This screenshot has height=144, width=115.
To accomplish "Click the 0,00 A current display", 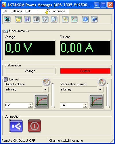I will pos(85,48).
